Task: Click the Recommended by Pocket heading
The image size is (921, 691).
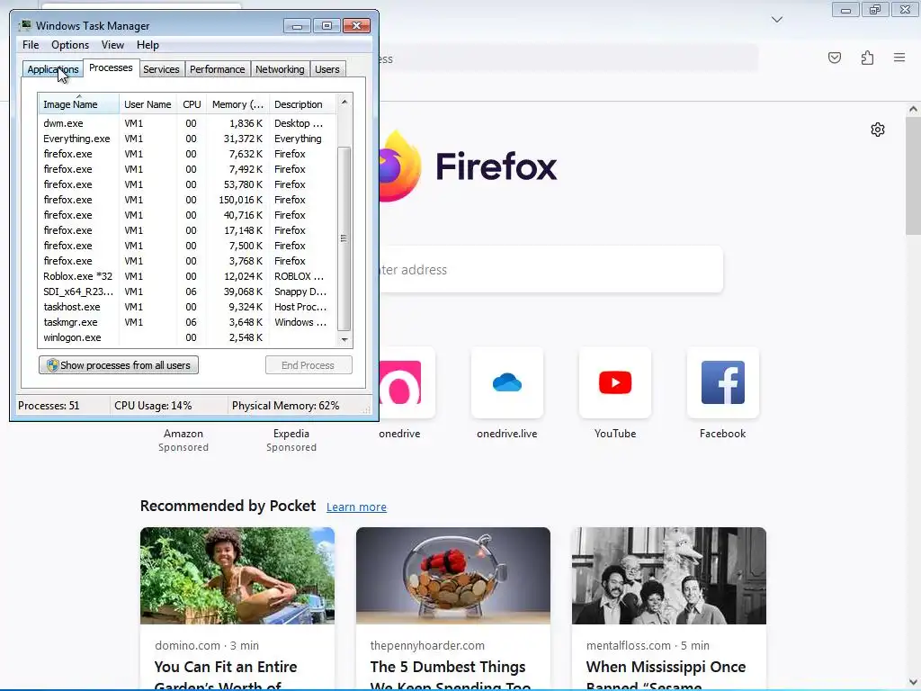Action: coord(228,506)
